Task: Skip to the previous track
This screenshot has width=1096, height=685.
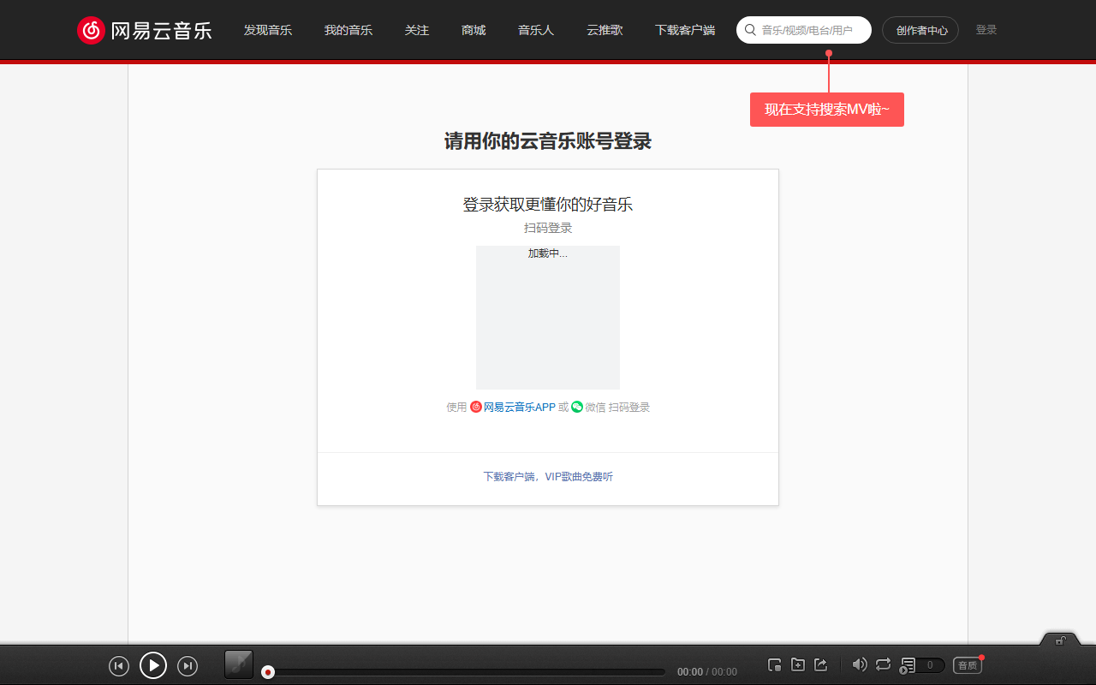Action: 119,665
